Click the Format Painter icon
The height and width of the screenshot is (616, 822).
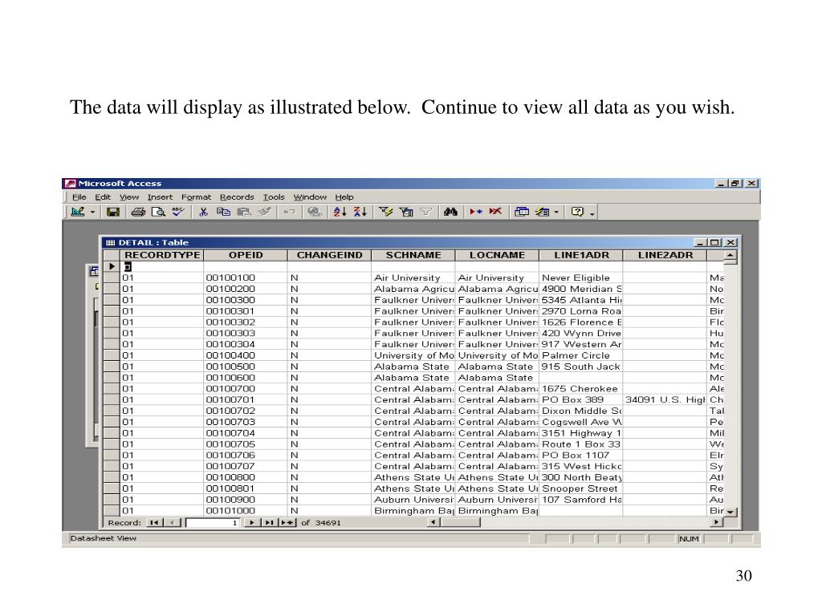[x=265, y=212]
